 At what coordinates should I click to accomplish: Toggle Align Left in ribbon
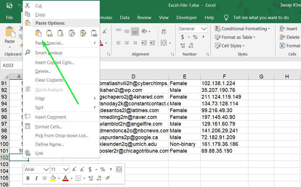tap(119, 43)
